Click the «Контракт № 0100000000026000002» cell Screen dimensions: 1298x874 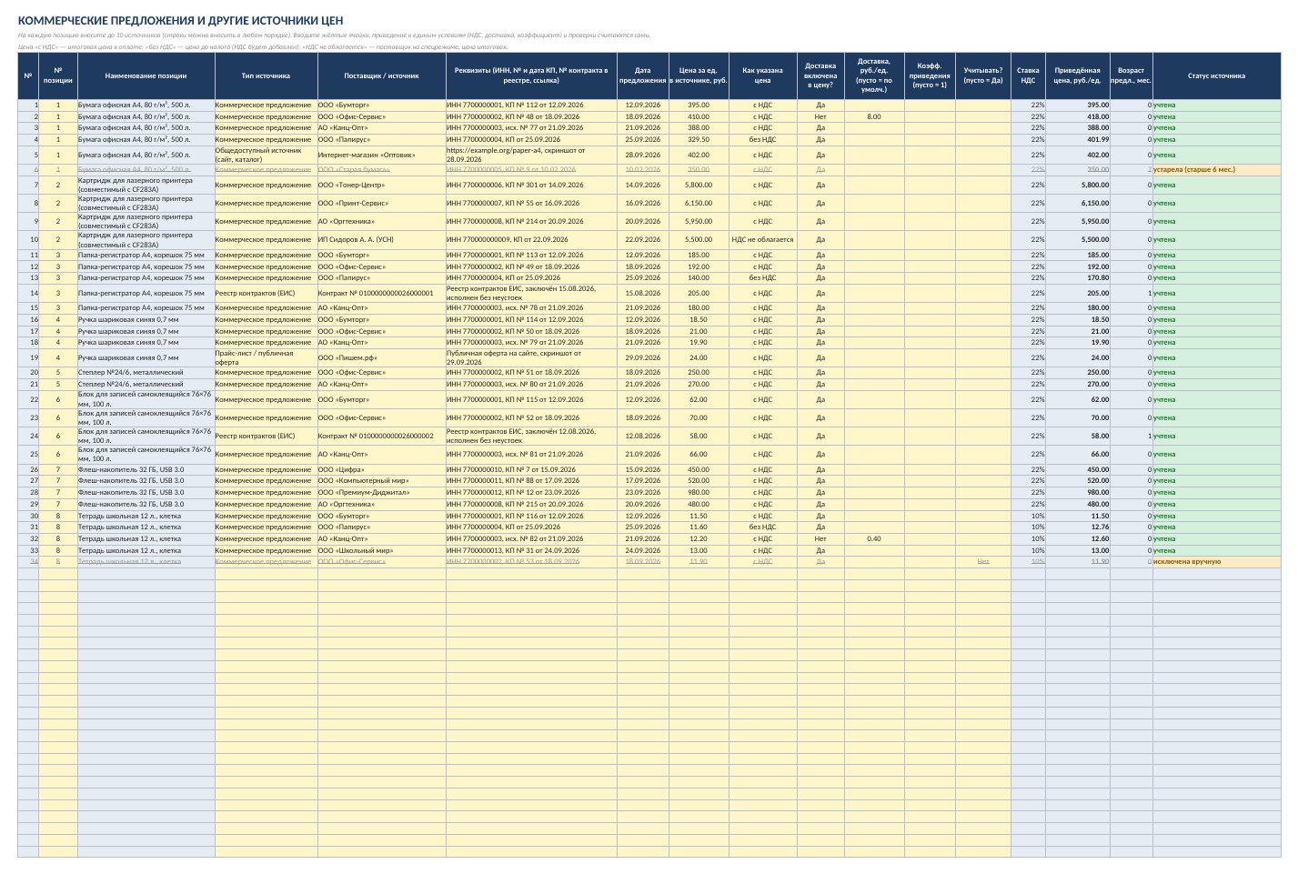coord(381,437)
